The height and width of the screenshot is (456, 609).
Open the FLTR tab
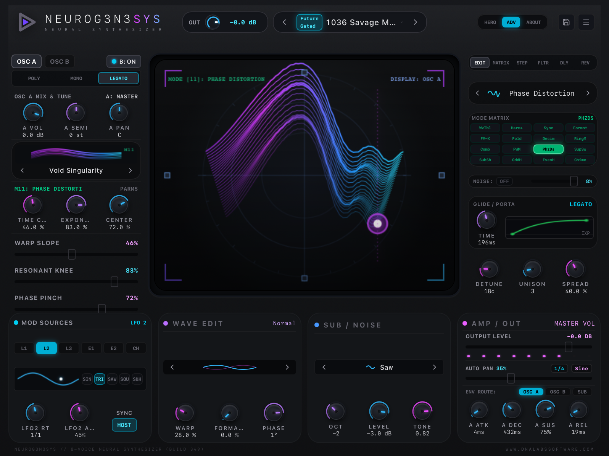tap(543, 63)
